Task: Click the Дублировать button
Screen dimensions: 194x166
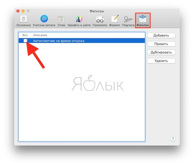Action: (x=161, y=52)
